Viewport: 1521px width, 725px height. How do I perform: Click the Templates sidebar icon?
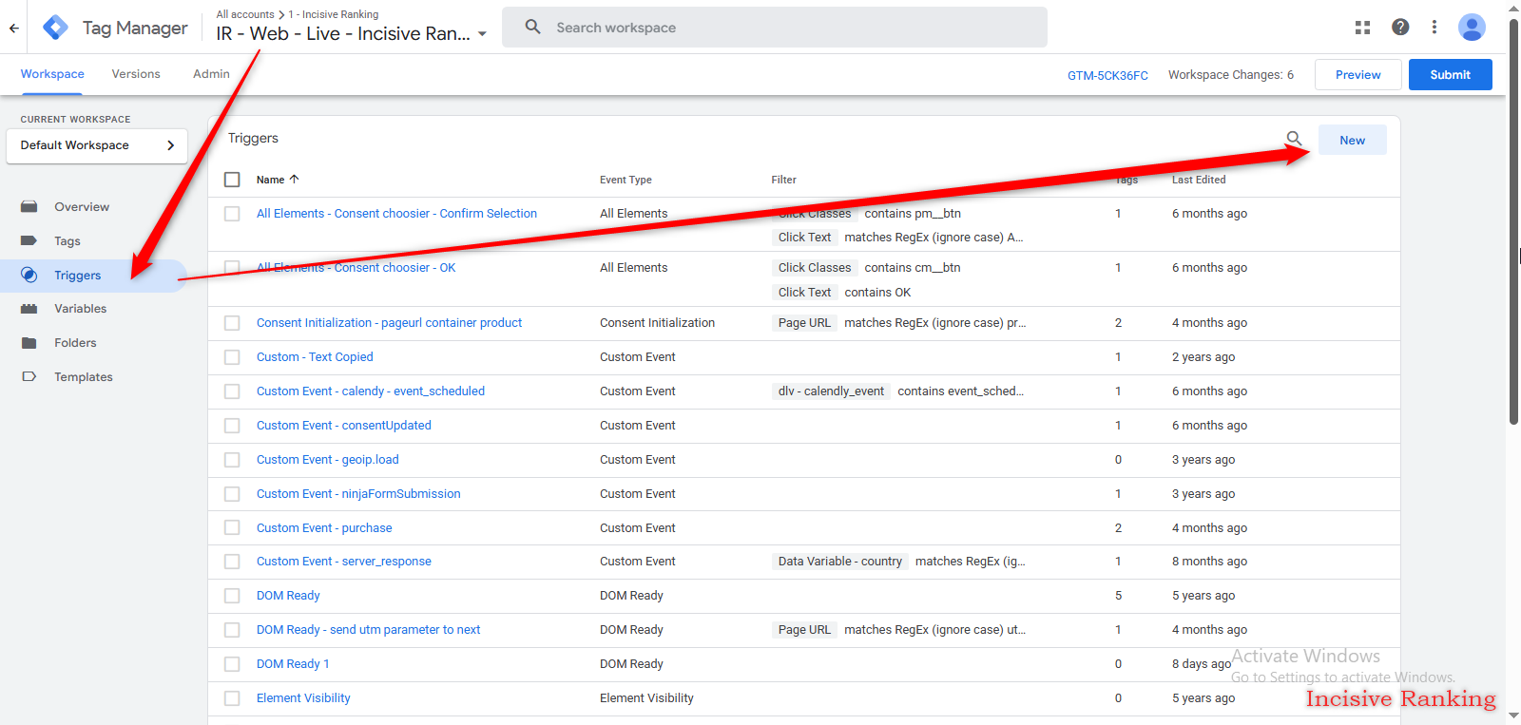(29, 377)
